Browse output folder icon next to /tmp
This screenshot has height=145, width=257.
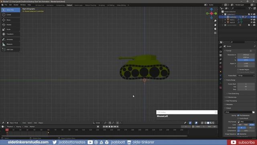[x=253, y=112]
